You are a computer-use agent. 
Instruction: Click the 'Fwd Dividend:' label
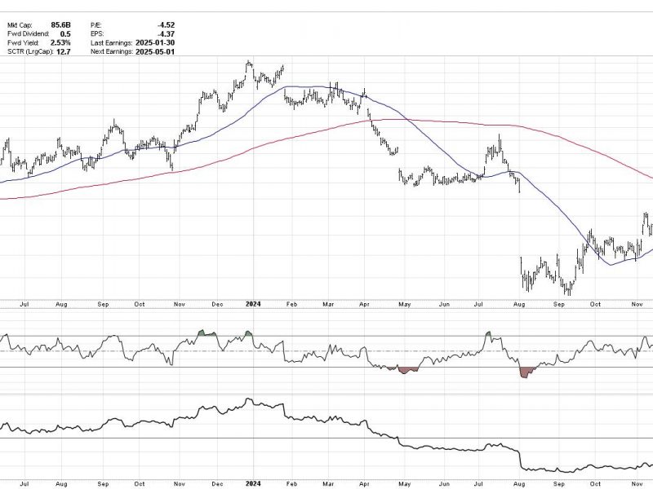(28, 34)
